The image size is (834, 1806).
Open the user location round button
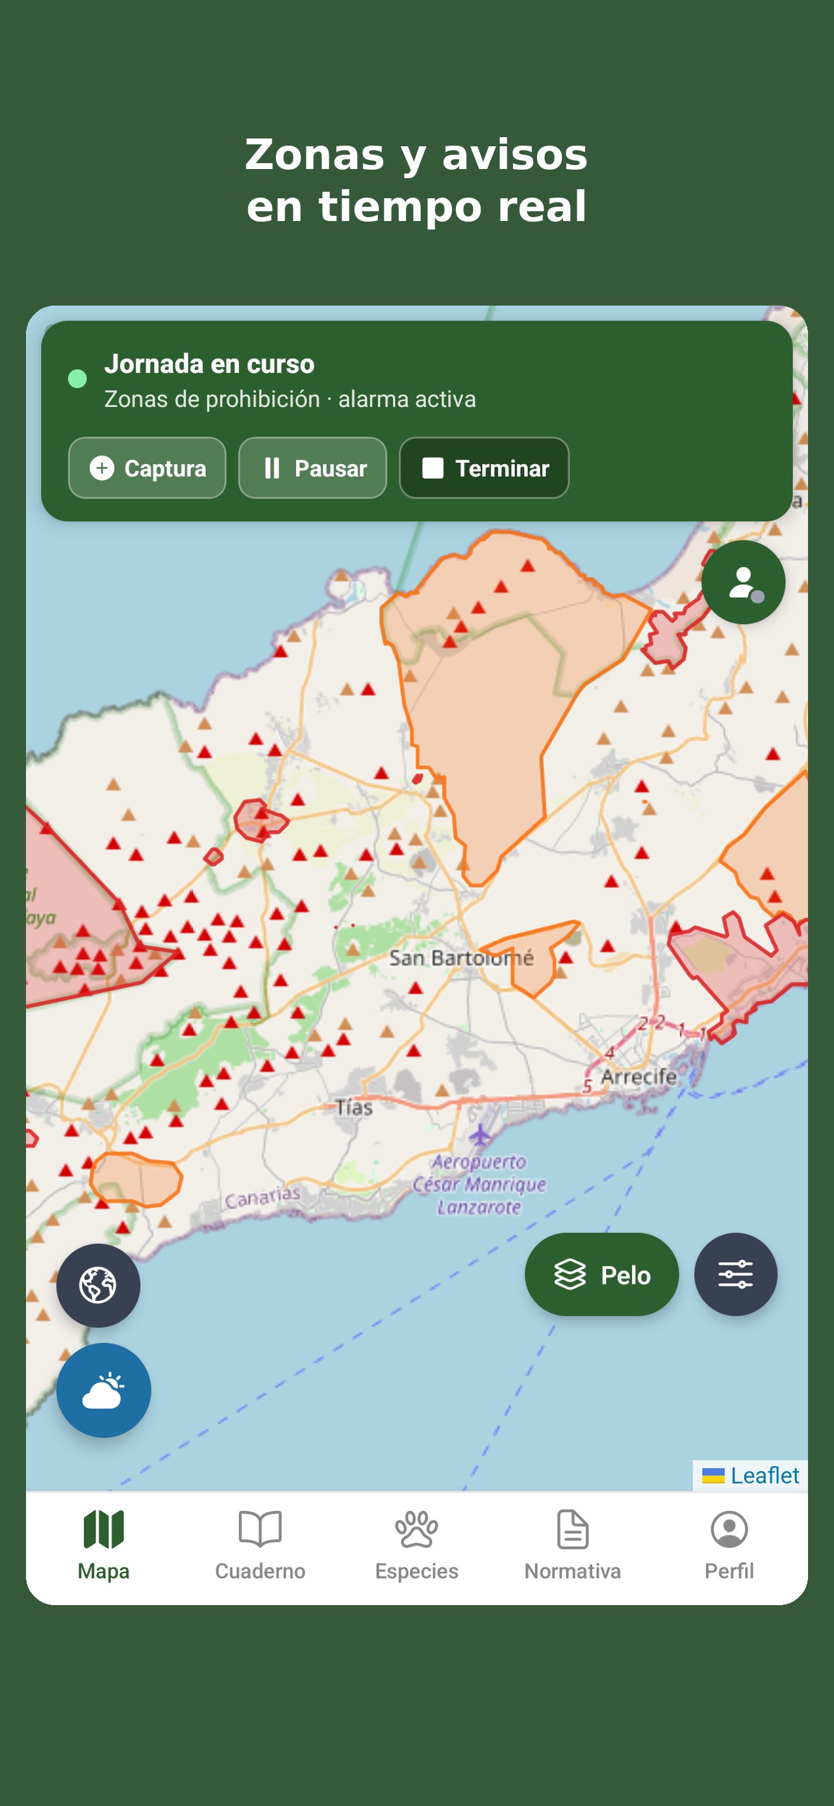[x=743, y=582]
